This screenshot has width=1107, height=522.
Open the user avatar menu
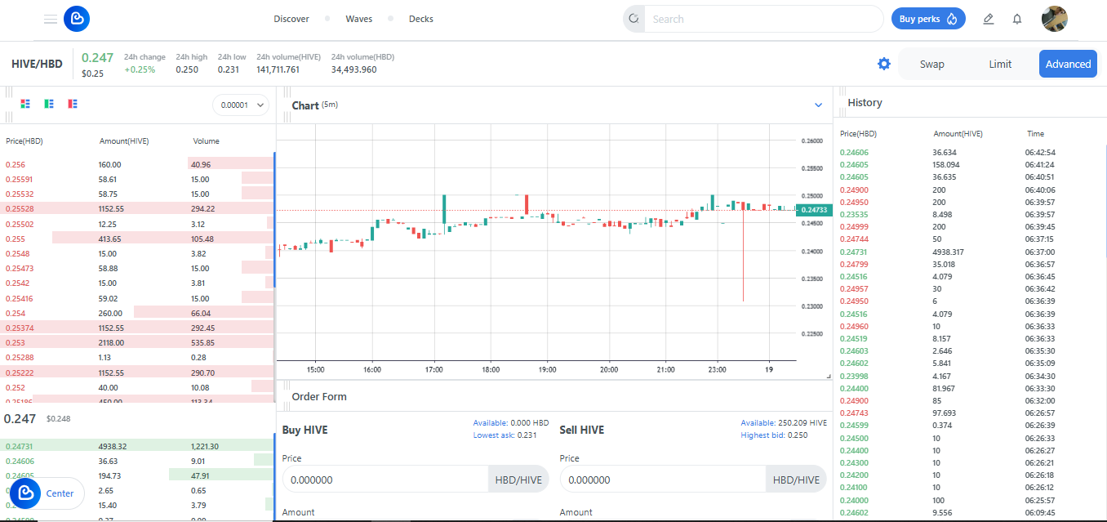1055,19
